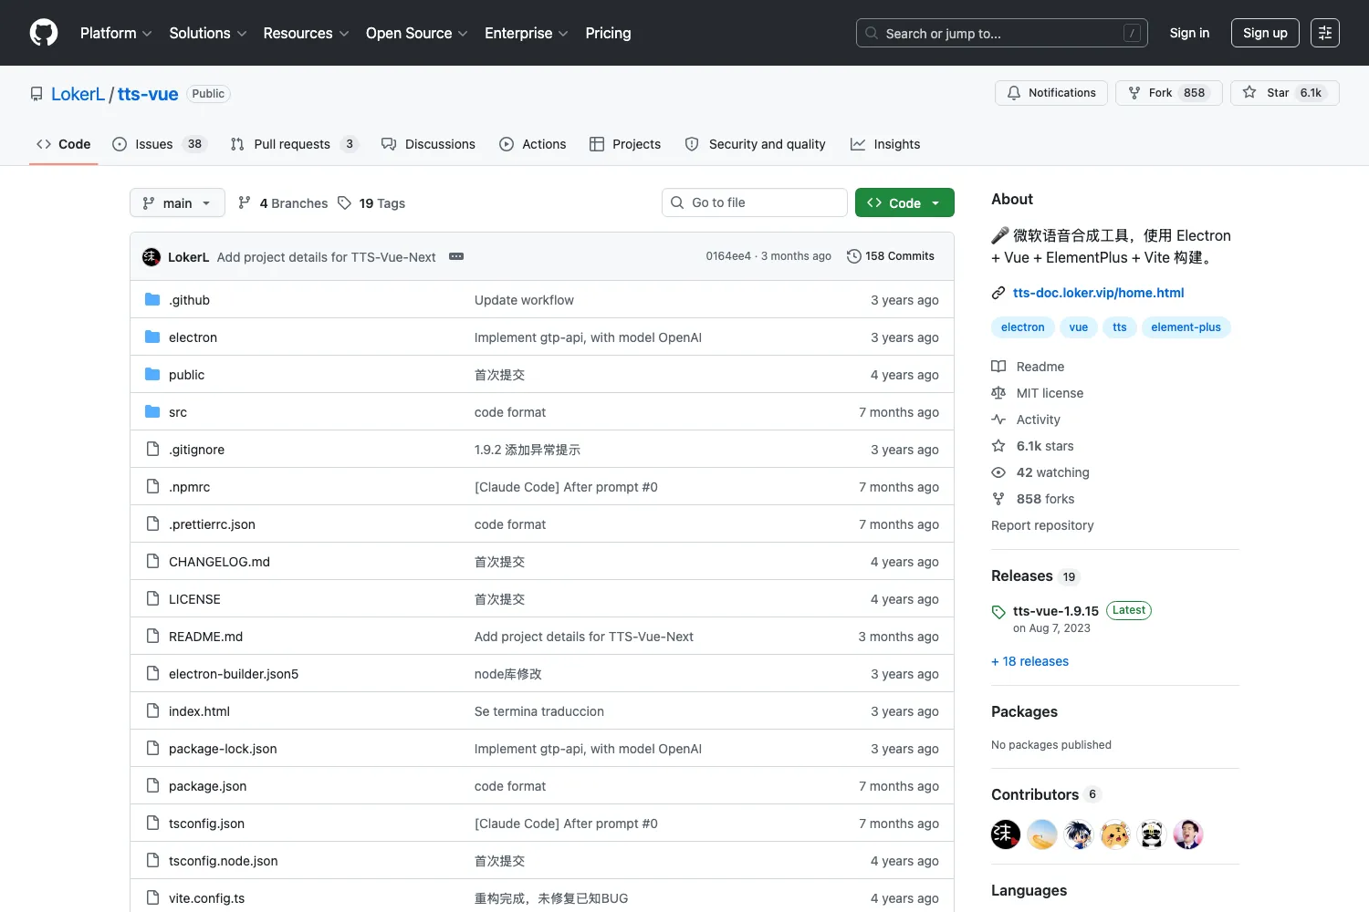Screen dimensions: 1369x912
Task: Open the src folder icon
Action: coord(152,411)
